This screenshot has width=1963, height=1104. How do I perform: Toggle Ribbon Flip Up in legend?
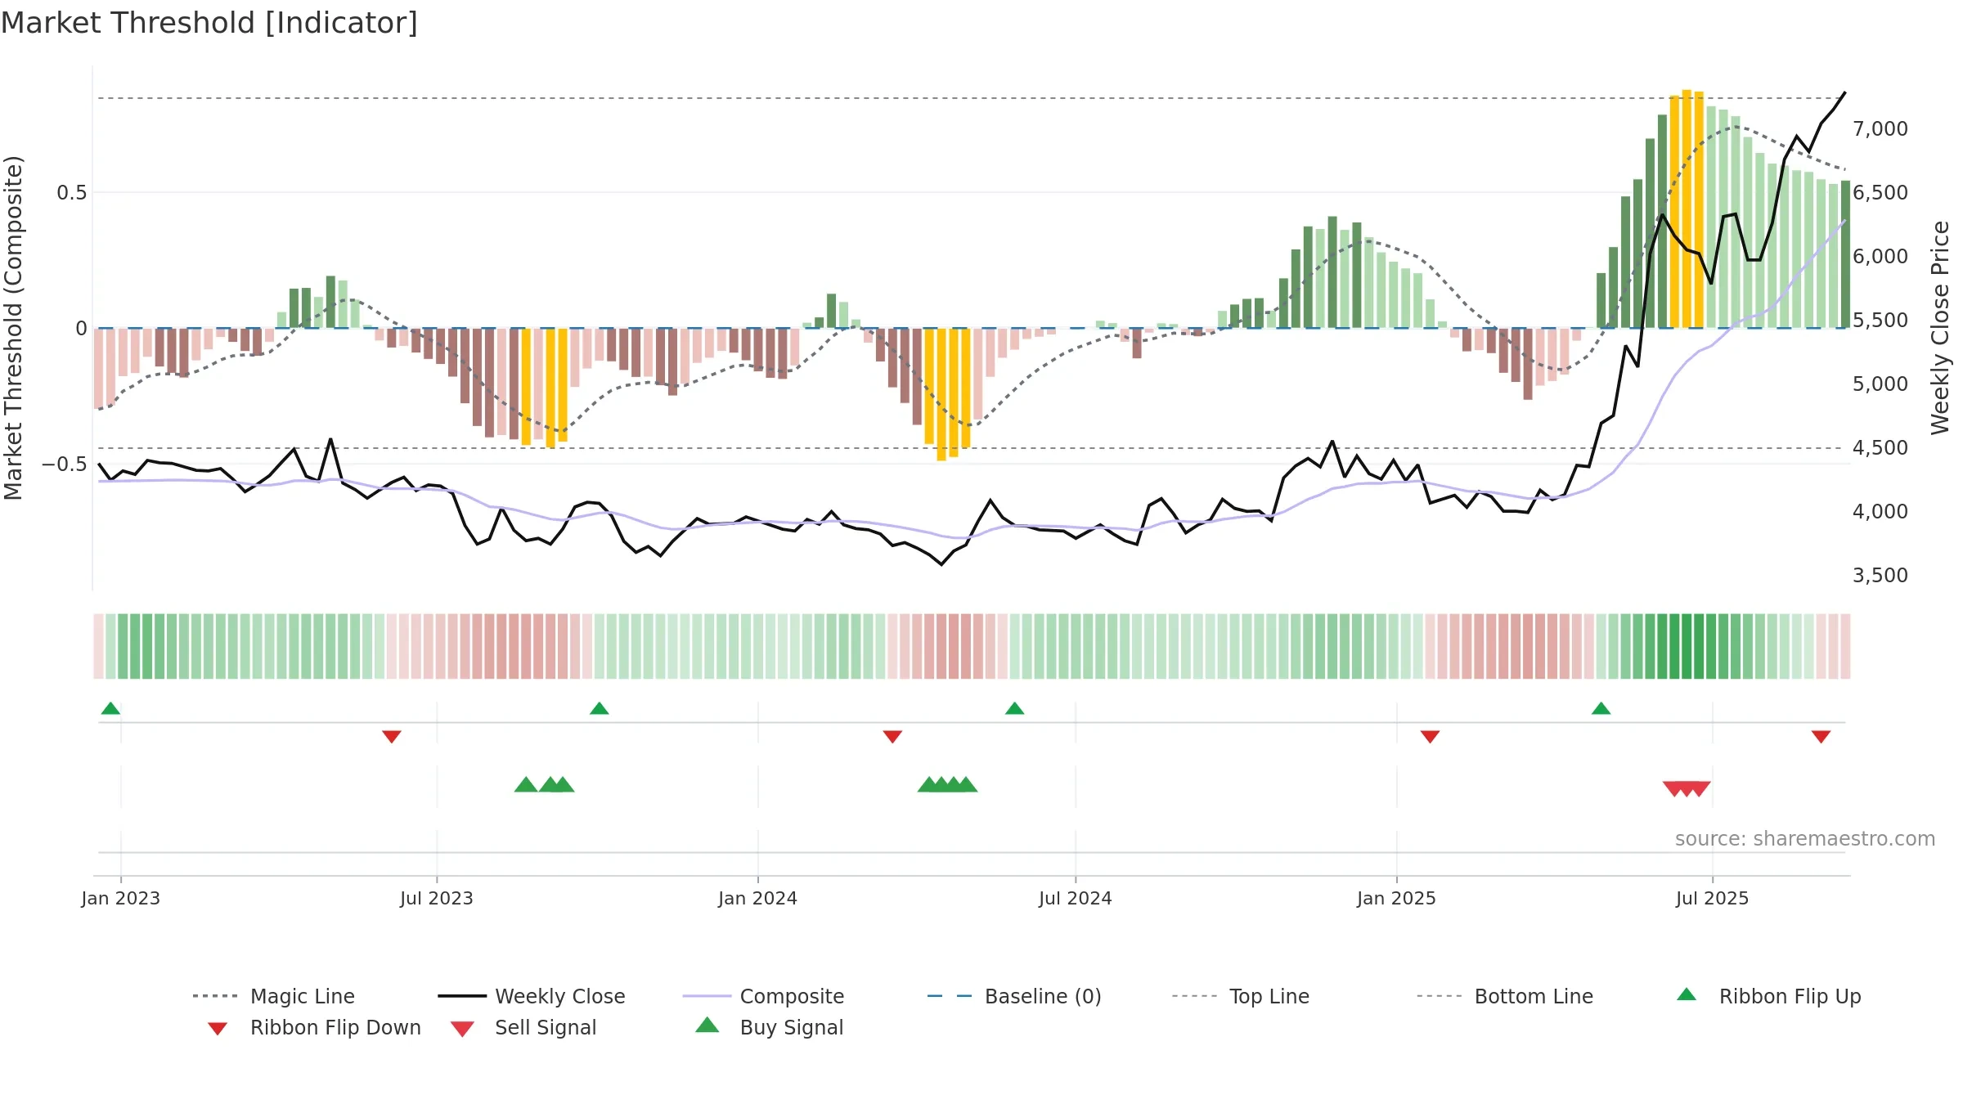(1769, 996)
